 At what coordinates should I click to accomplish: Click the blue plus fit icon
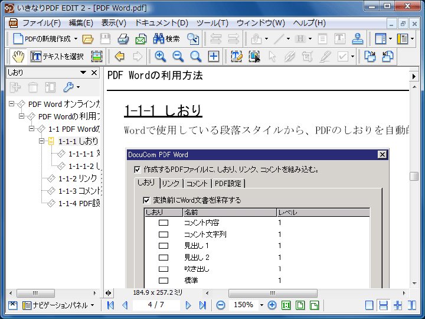point(214,57)
